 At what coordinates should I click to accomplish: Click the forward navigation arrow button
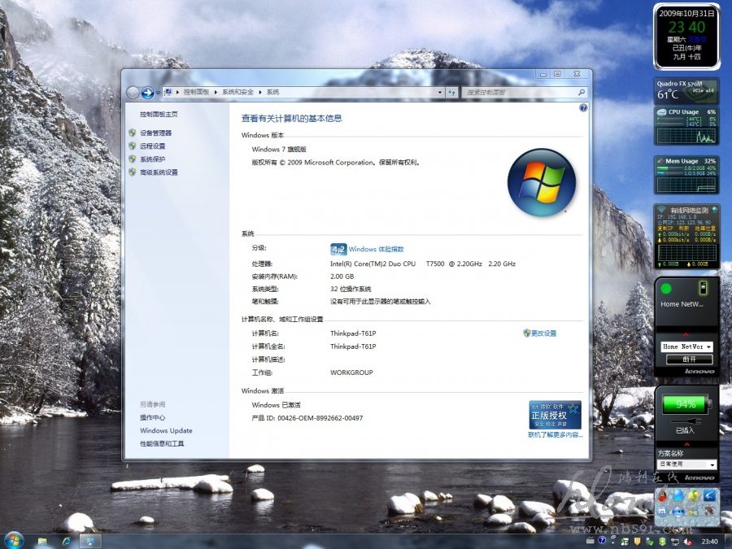[x=147, y=93]
